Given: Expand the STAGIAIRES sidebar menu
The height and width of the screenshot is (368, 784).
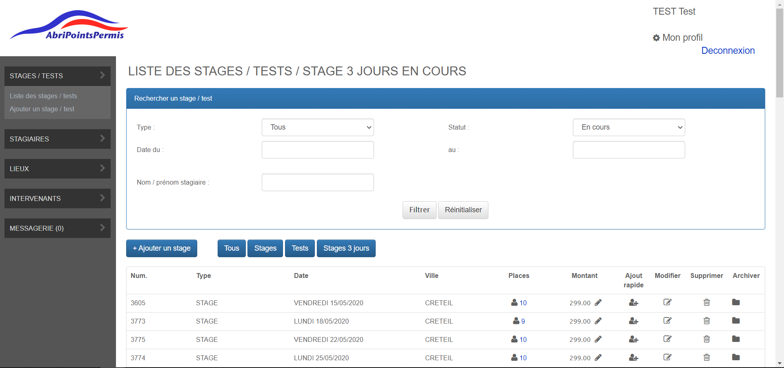Looking at the screenshot, I should click(x=58, y=139).
